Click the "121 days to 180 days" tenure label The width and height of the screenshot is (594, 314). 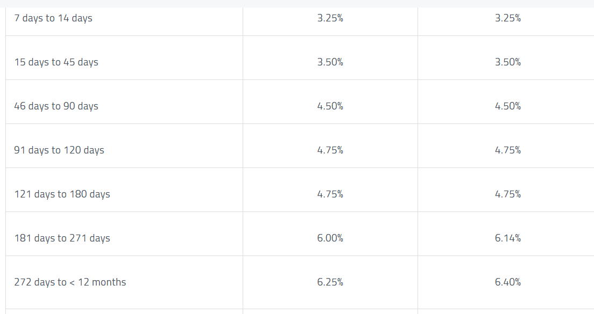pos(62,194)
